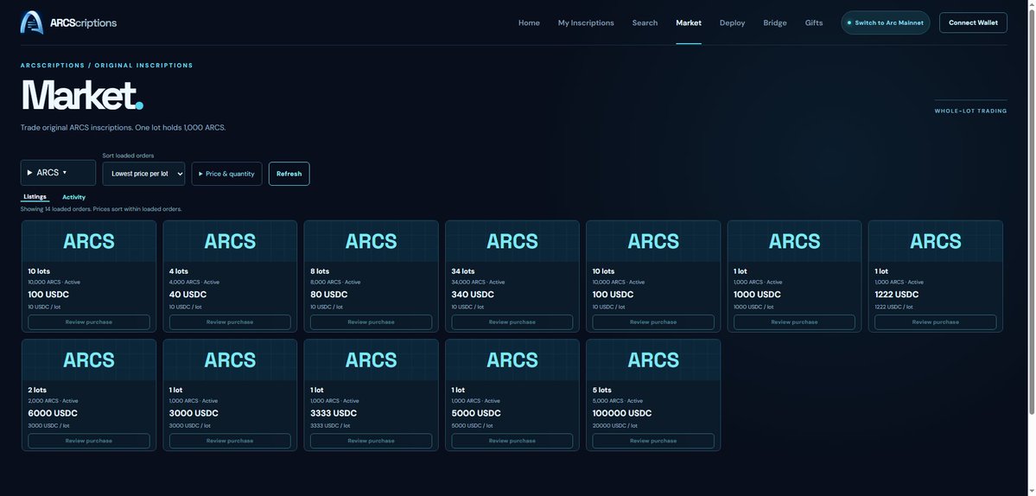Click the ARCS banner on the 34 lots card
1036x496 pixels.
[x=512, y=241]
